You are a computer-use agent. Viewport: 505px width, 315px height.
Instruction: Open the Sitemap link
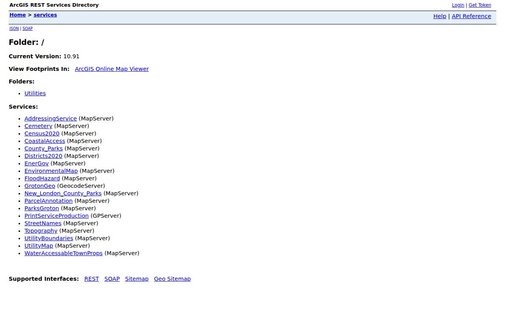pyautogui.click(x=137, y=279)
